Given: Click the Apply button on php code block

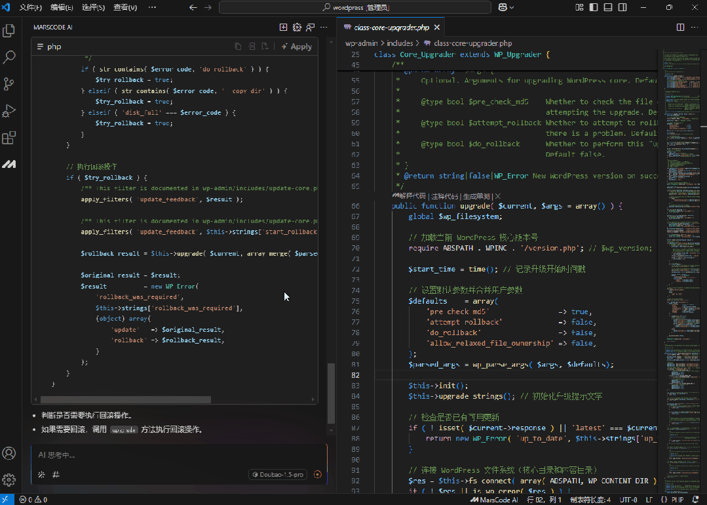Looking at the screenshot, I should 297,47.
